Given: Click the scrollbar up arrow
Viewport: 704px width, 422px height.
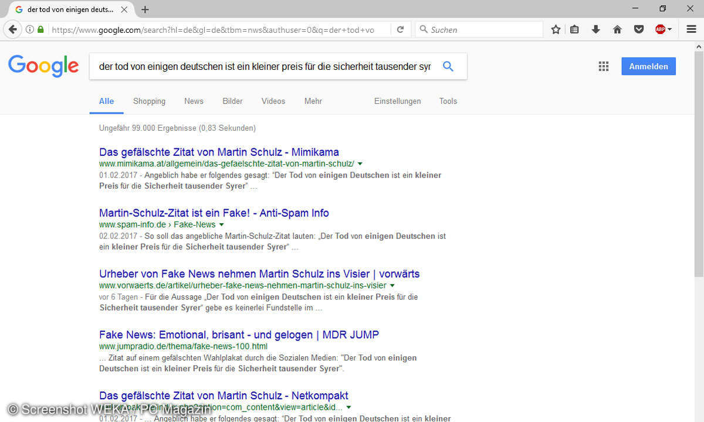Looking at the screenshot, I should 699,46.
